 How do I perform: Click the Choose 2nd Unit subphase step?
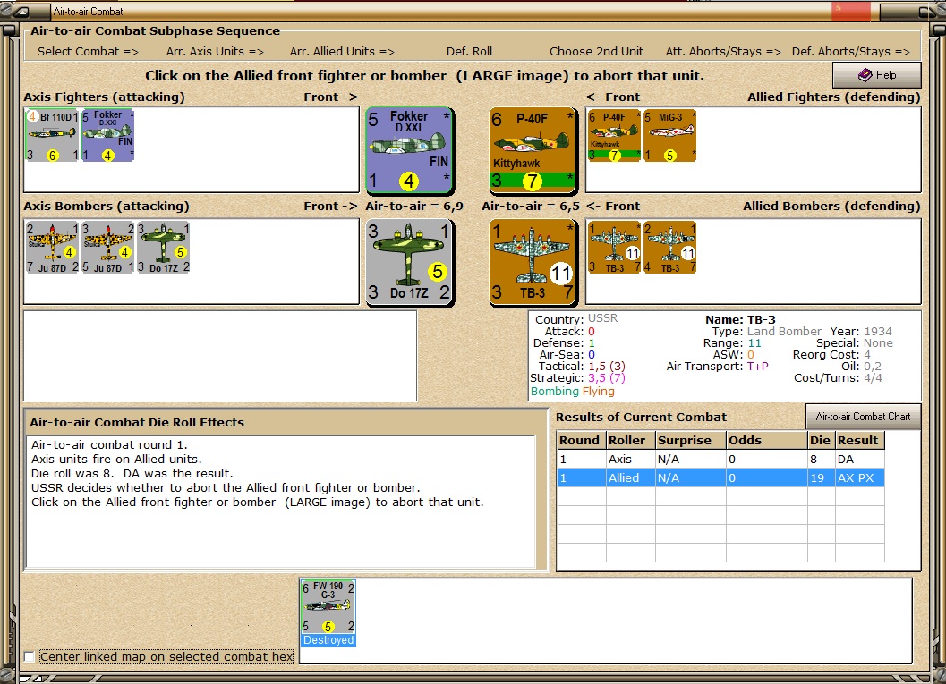tap(596, 52)
